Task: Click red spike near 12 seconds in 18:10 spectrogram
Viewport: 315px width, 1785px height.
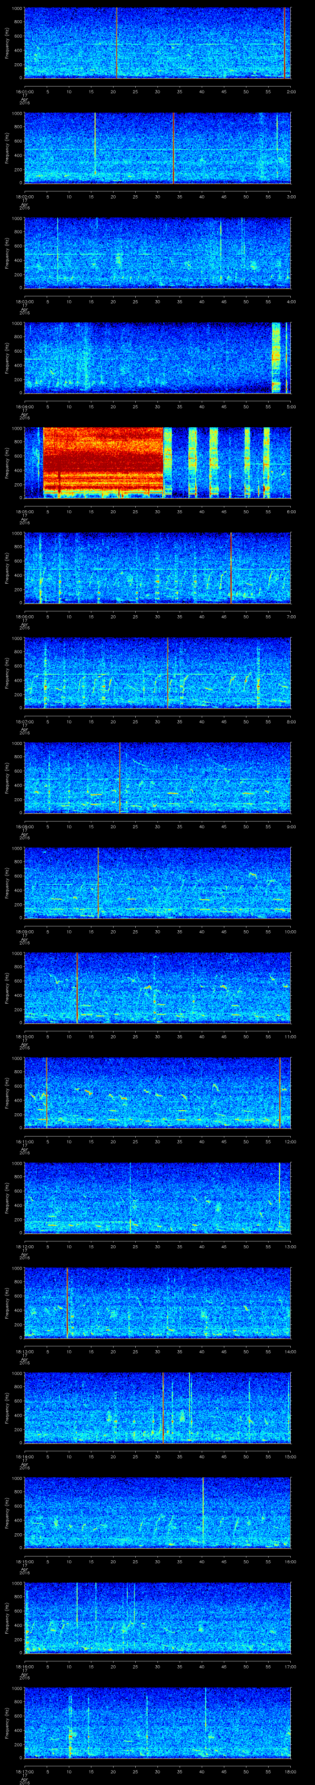Action: (77, 988)
